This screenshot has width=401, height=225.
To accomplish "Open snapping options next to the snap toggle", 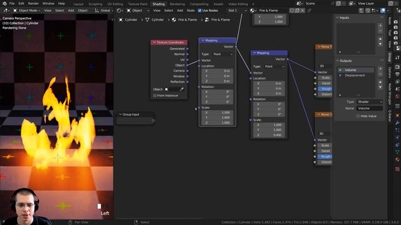I will pos(375,11).
